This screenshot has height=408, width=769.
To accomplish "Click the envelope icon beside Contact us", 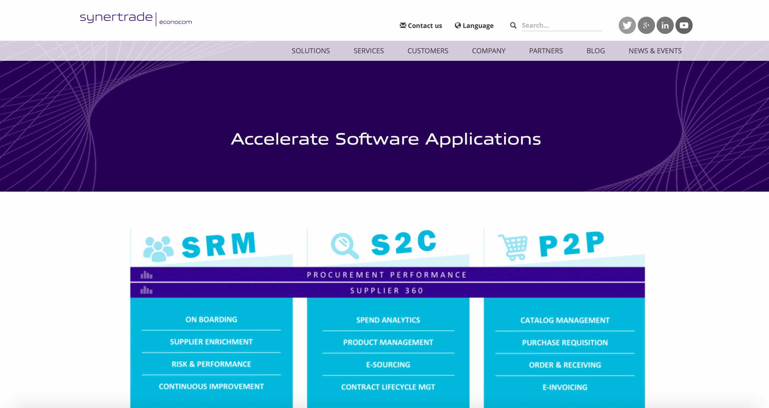I will pyautogui.click(x=403, y=25).
